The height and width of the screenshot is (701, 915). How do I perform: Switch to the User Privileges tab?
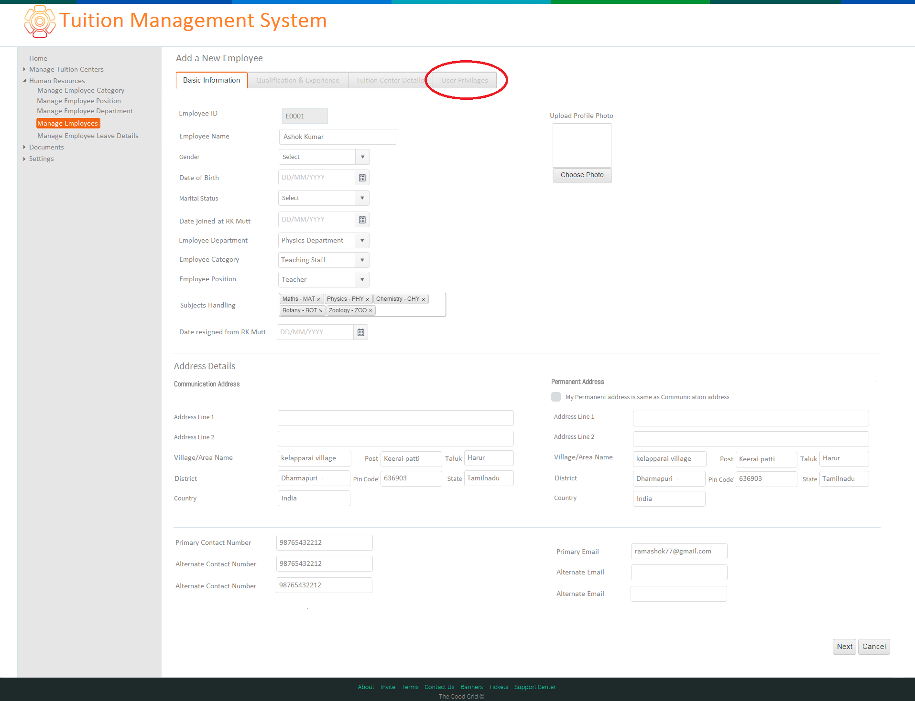pyautogui.click(x=465, y=80)
